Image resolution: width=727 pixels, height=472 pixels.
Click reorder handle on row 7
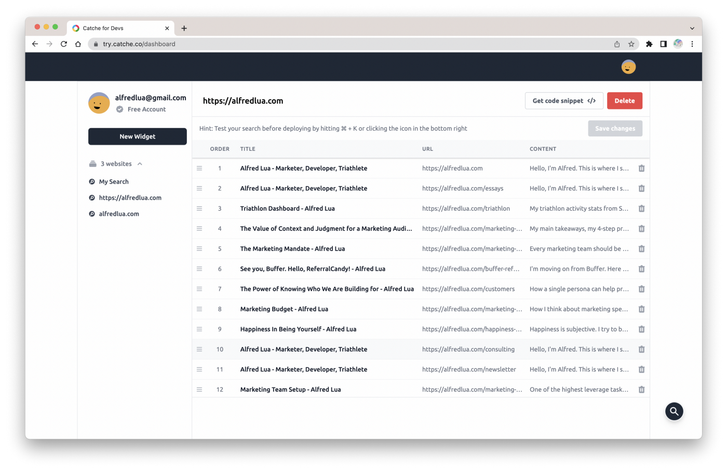click(199, 289)
